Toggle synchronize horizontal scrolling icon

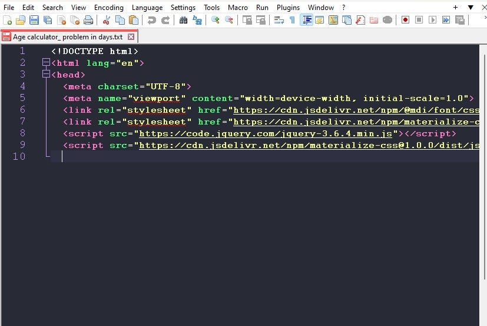pyautogui.click(x=261, y=20)
